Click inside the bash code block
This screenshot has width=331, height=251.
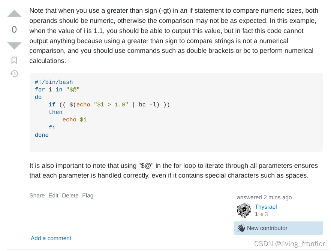click(x=176, y=112)
